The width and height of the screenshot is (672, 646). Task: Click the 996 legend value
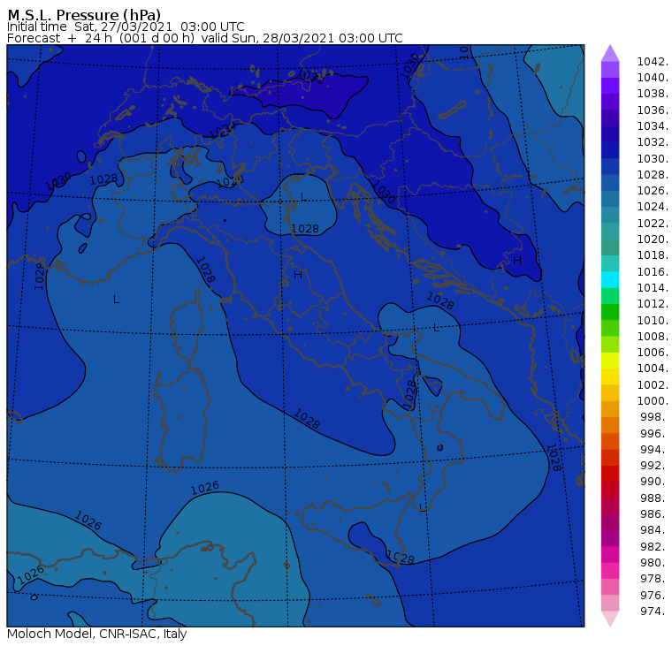pos(653,433)
